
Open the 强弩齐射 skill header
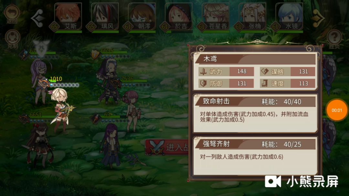pyautogui.click(x=255, y=144)
